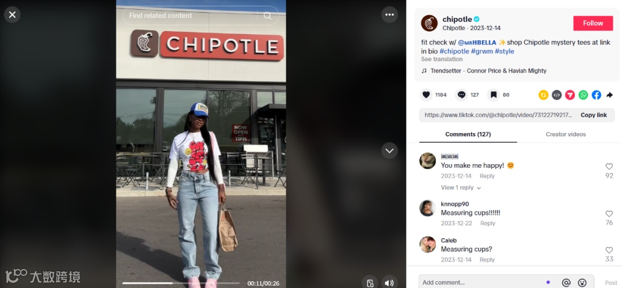The image size is (622, 288).
Task: Seek the video using the progress bar
Action: [x=181, y=283]
